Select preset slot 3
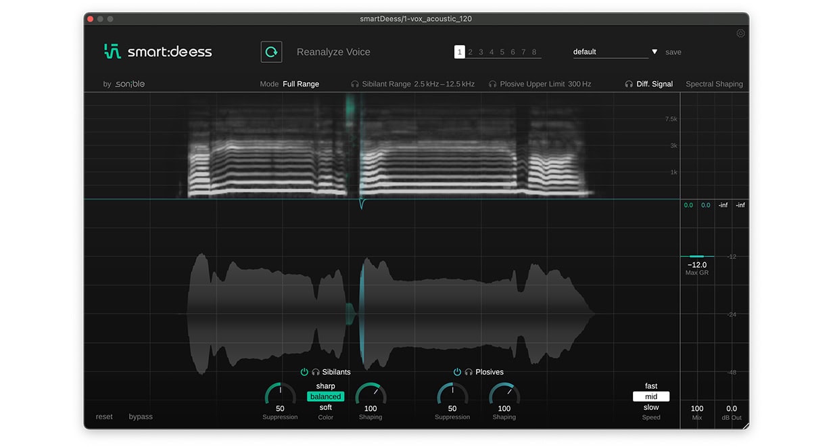The width and height of the screenshot is (833, 447). pyautogui.click(x=481, y=52)
